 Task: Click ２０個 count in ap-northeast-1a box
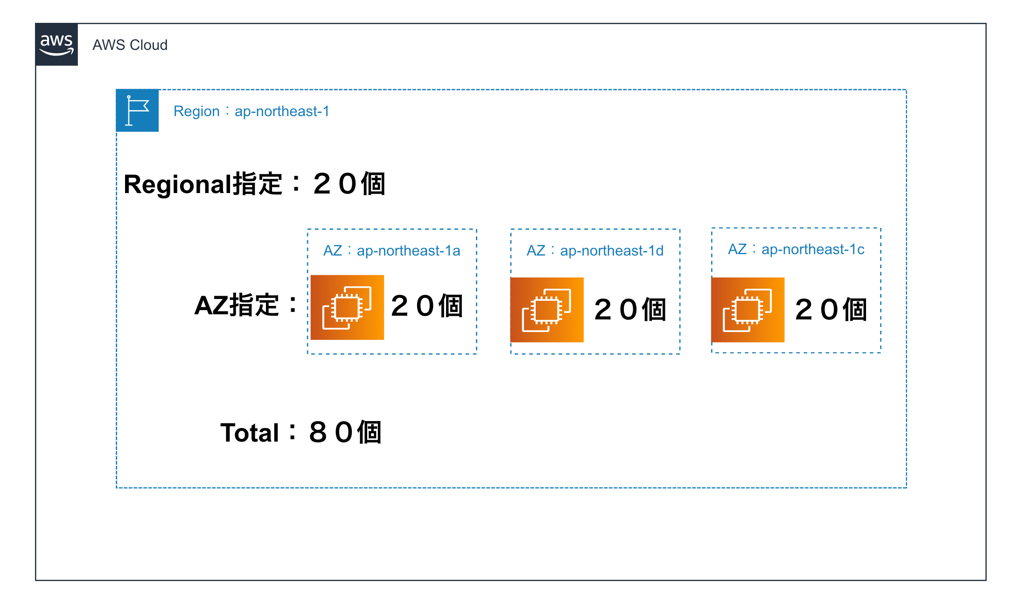(426, 306)
